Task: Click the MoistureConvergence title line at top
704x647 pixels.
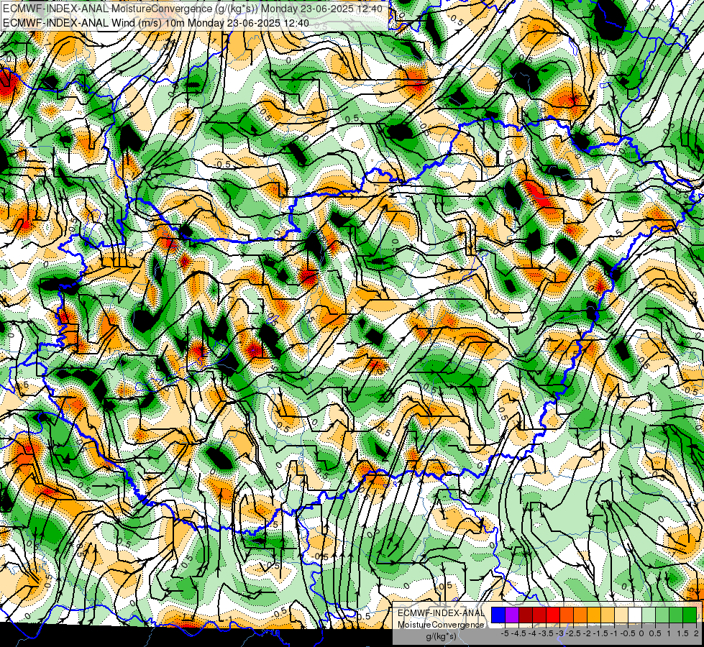Action: pos(193,9)
